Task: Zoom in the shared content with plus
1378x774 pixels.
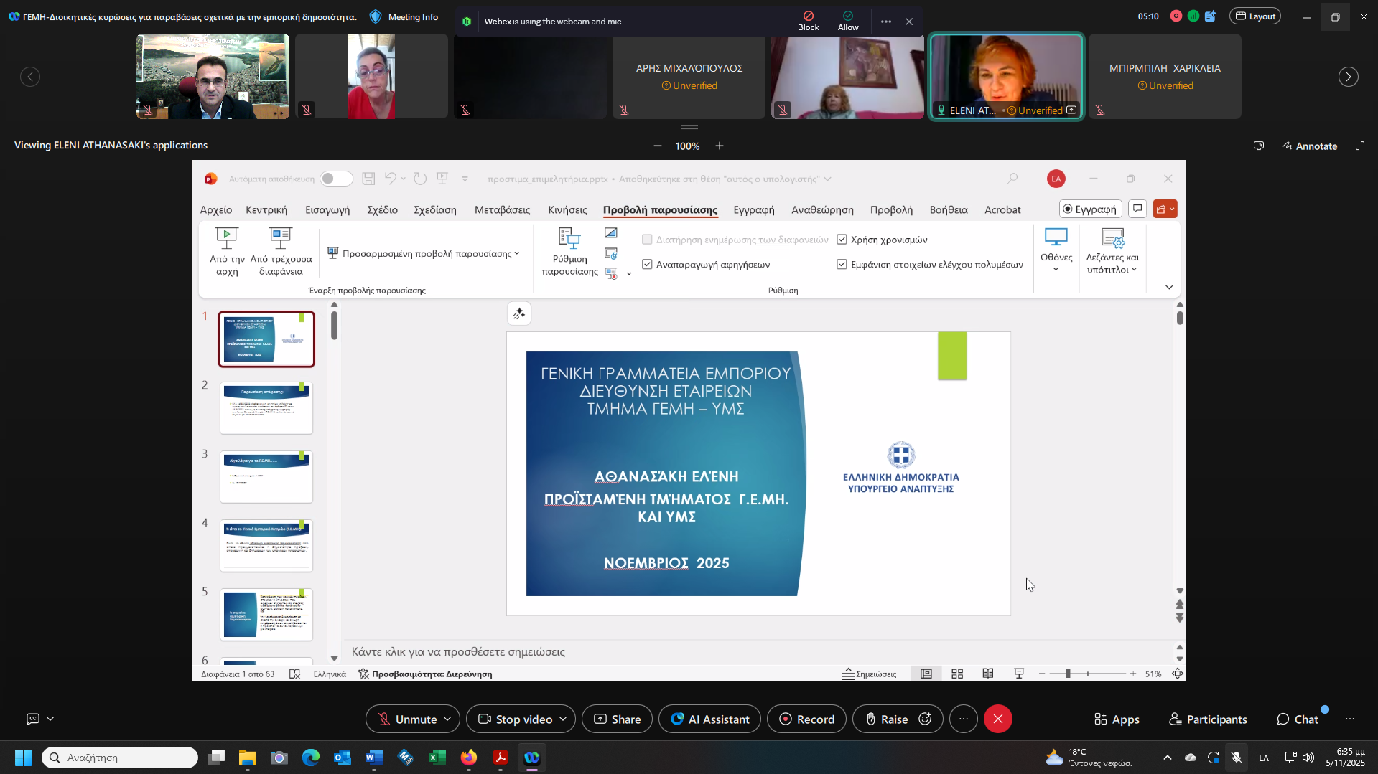Action: click(719, 146)
